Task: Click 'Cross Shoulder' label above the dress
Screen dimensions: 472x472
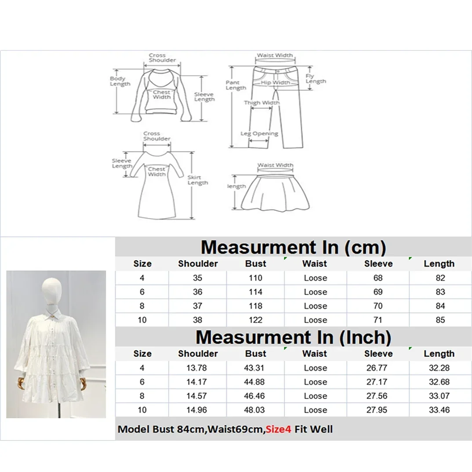Action: (x=156, y=136)
